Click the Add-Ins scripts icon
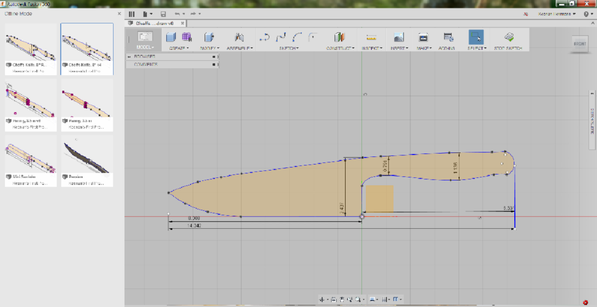This screenshot has width=597, height=307. tap(448, 37)
